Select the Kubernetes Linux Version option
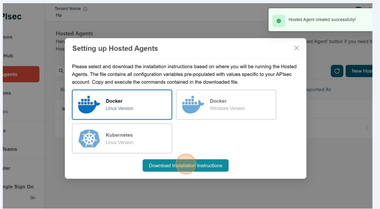This screenshot has width=380, height=209. [x=122, y=138]
